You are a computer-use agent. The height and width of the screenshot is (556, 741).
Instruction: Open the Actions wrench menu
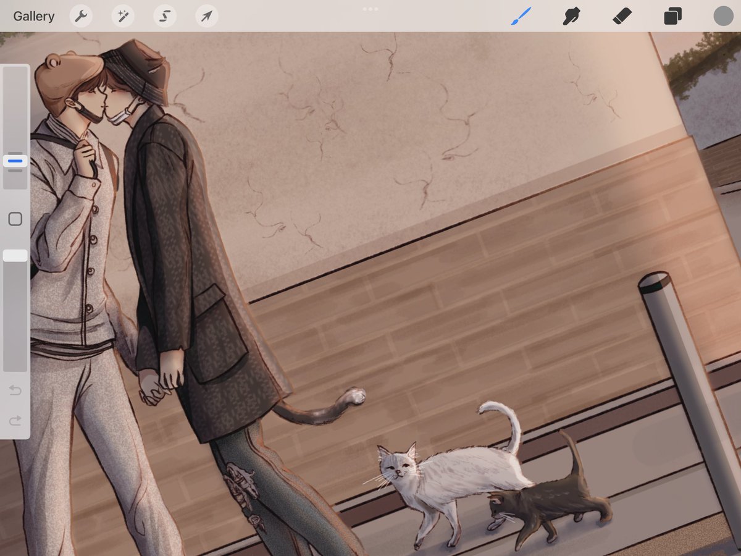pos(81,16)
